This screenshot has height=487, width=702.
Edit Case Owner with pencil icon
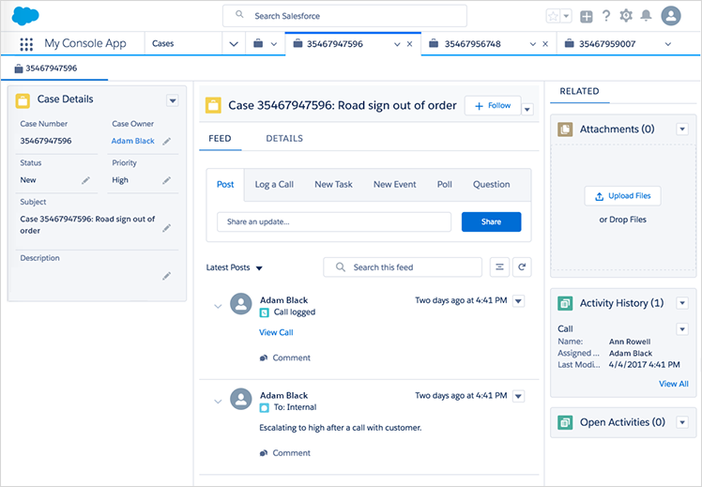(166, 141)
